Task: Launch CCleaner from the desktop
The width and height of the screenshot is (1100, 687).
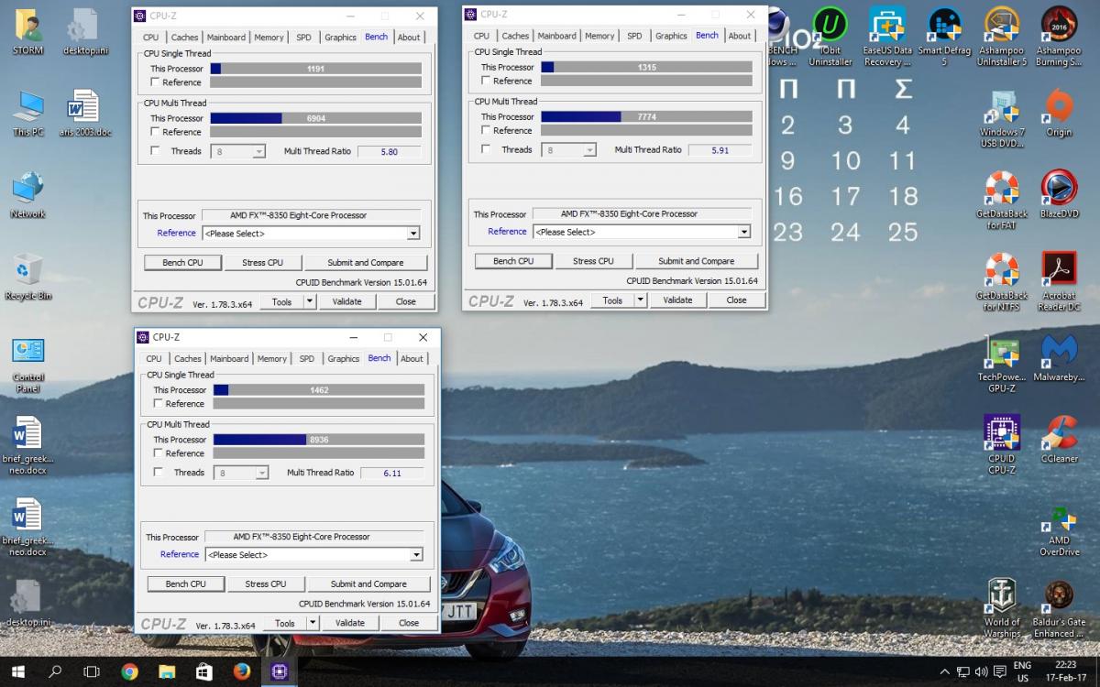Action: [1059, 441]
